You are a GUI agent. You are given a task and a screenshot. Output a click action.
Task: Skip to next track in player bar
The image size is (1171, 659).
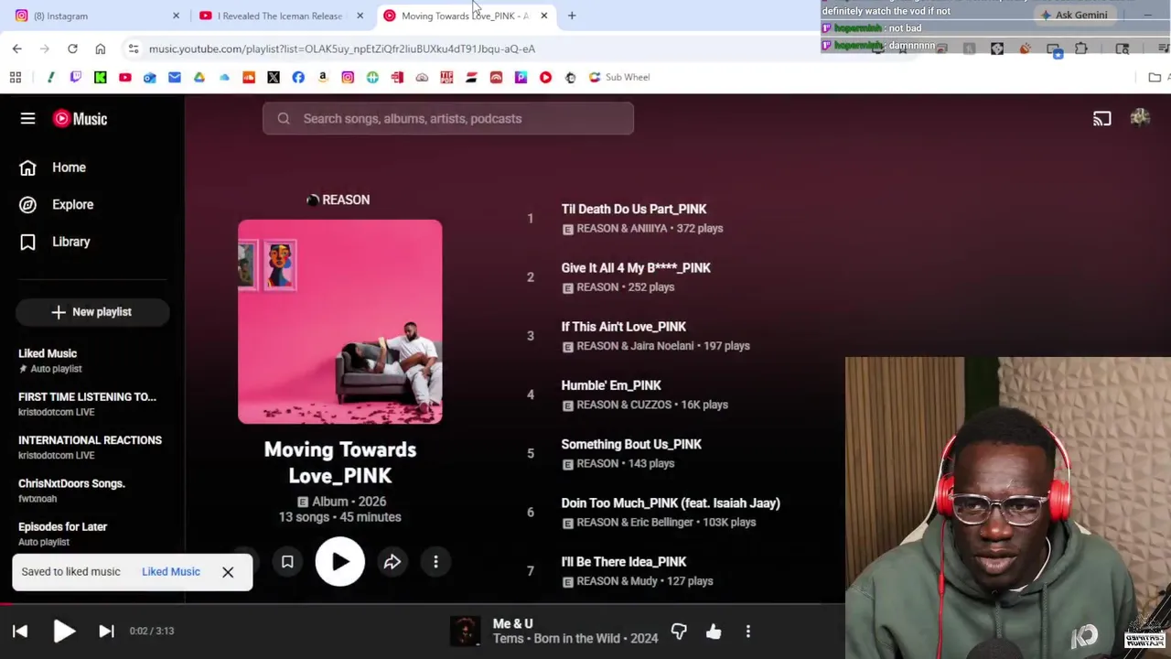[106, 631]
